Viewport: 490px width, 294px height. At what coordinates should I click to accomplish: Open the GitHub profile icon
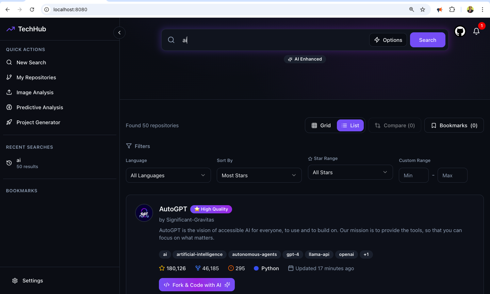[x=460, y=31]
